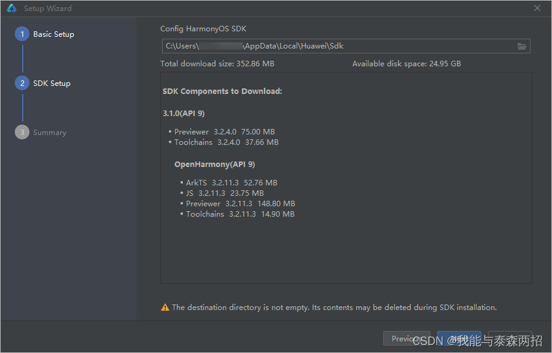
Task: Click the 'Setup Wizard' window title
Action: click(47, 9)
